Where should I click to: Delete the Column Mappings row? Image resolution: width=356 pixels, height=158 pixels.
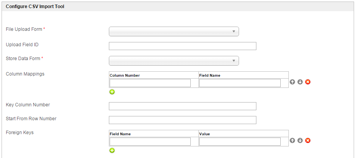click(308, 82)
